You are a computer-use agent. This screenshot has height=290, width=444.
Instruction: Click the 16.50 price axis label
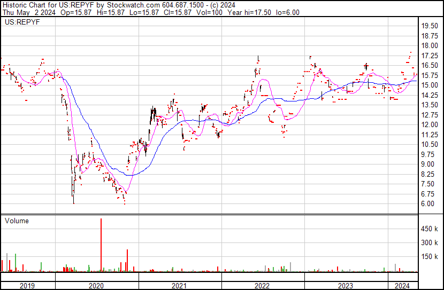(x=430, y=66)
